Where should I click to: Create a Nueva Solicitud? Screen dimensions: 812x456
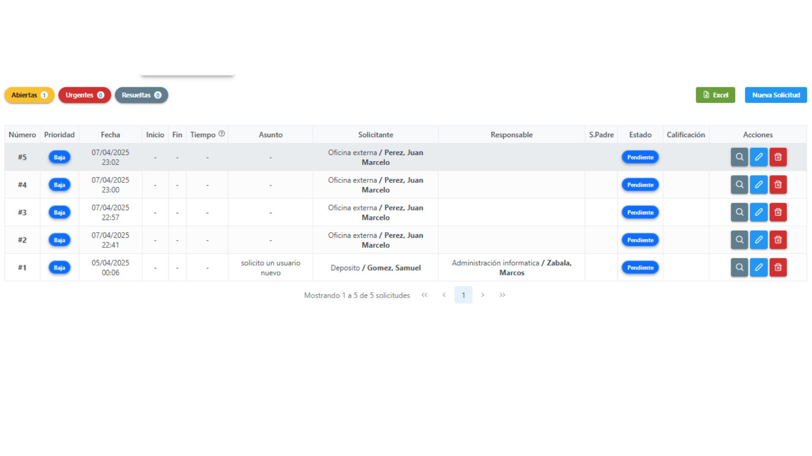tap(776, 95)
